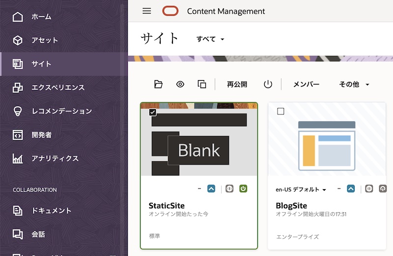The image size is (393, 256).
Task: Click the 再公開 button
Action: [x=237, y=84]
